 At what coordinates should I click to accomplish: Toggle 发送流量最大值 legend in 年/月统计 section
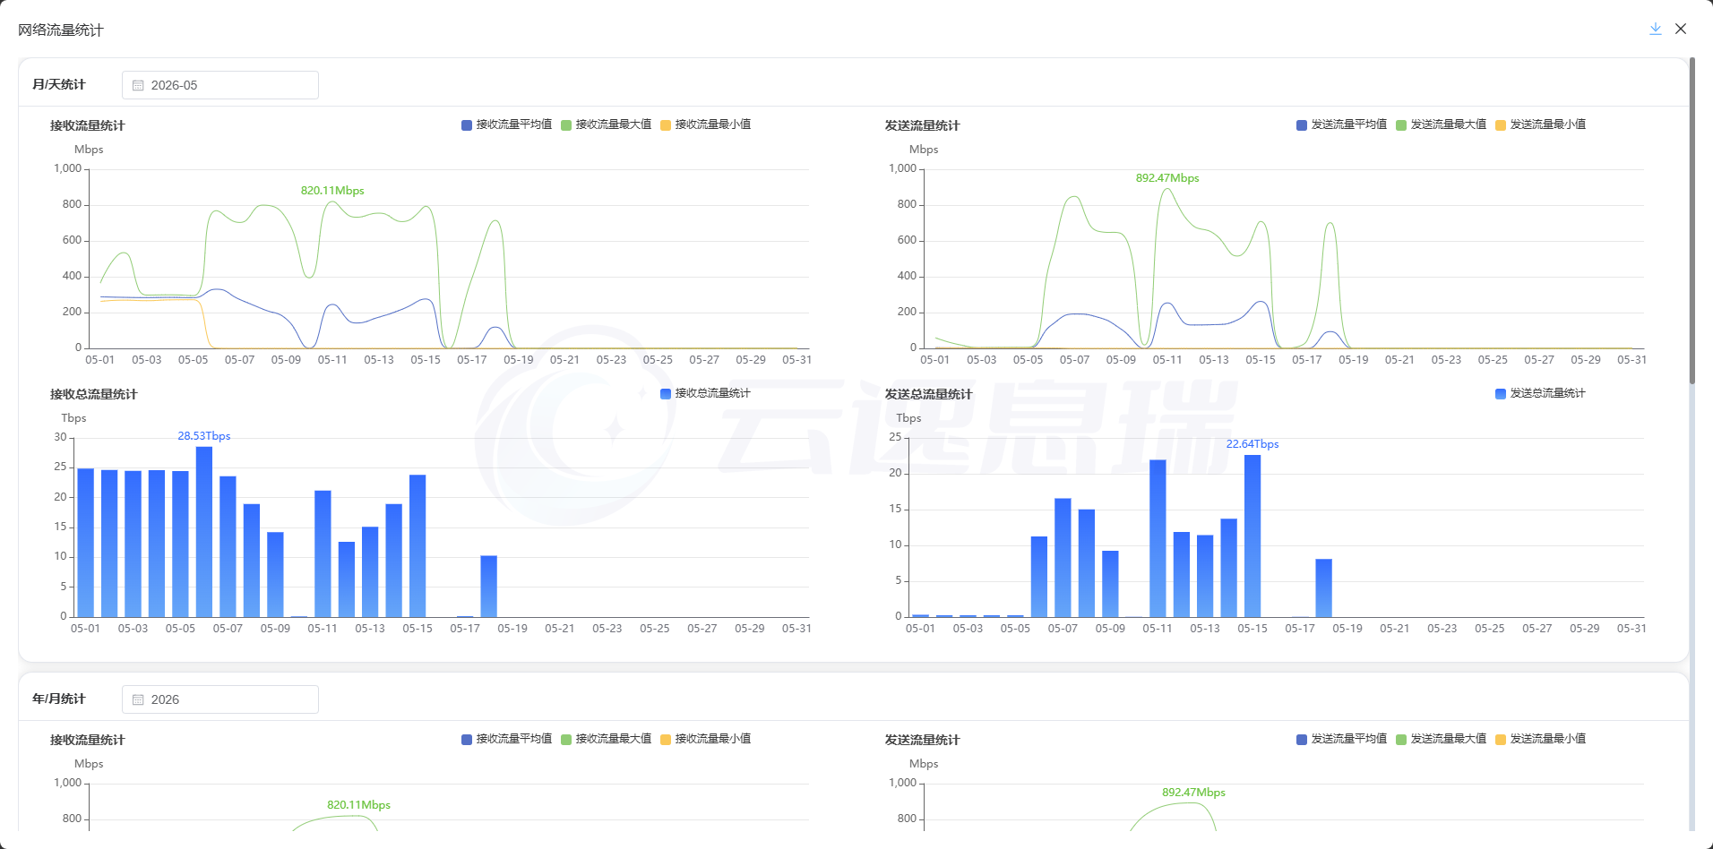1442,739
